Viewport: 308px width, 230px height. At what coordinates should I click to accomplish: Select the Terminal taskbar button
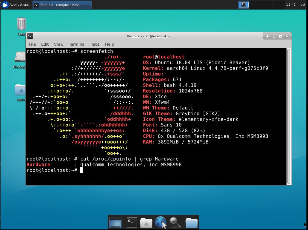click(x=62, y=5)
